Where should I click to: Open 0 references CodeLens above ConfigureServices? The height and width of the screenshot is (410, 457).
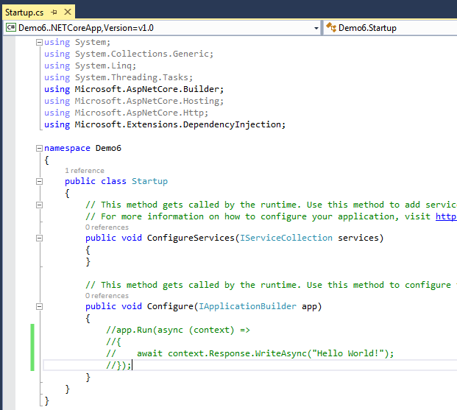[107, 227]
